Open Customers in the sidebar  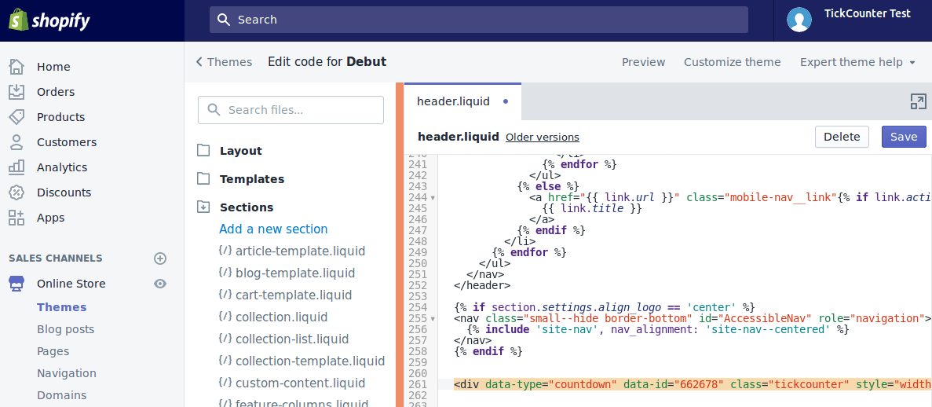click(x=66, y=142)
